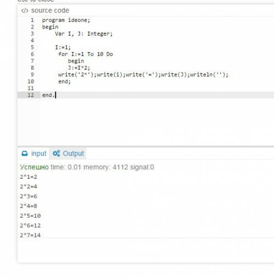Click the input tray icon
The image size is (274, 279).
click(25, 153)
